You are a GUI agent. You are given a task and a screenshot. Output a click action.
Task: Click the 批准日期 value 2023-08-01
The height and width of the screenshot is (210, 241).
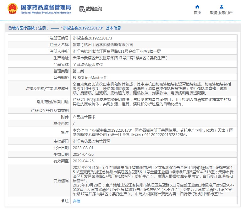pos(83,148)
